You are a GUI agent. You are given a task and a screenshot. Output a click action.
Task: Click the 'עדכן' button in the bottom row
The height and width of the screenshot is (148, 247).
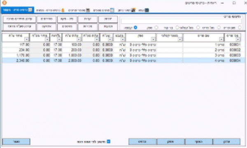click(226, 141)
